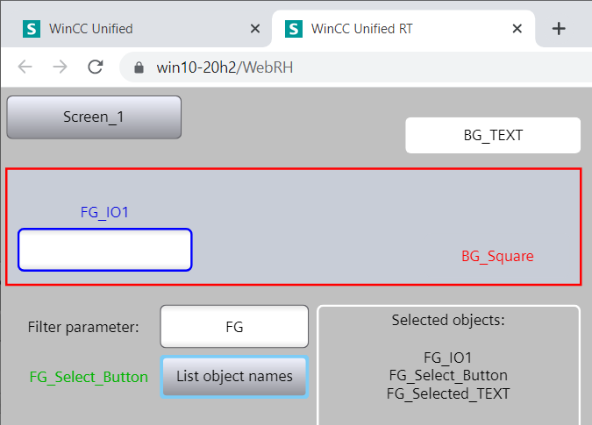Select the WinCC Unified RT tab
The height and width of the screenshot is (425, 592).
pos(403,29)
